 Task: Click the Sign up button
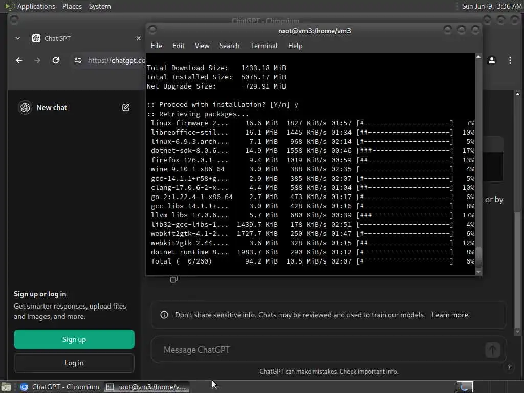pos(74,339)
